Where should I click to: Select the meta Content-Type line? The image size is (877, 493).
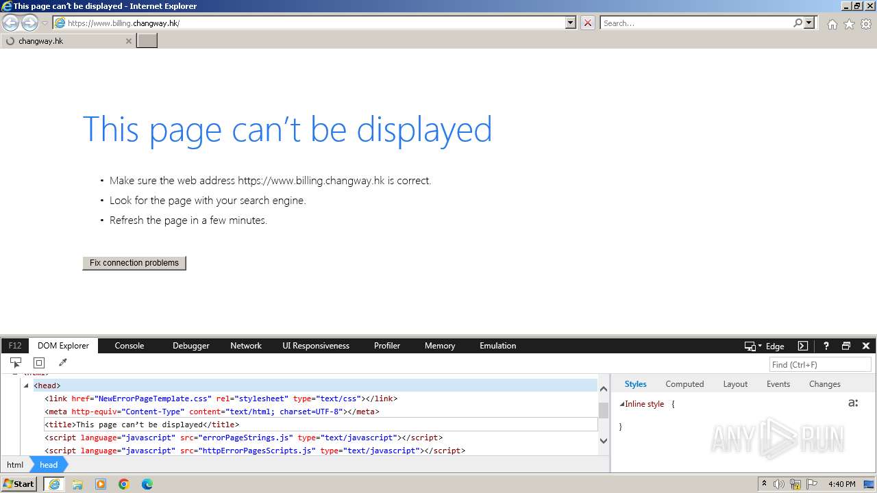(x=212, y=412)
